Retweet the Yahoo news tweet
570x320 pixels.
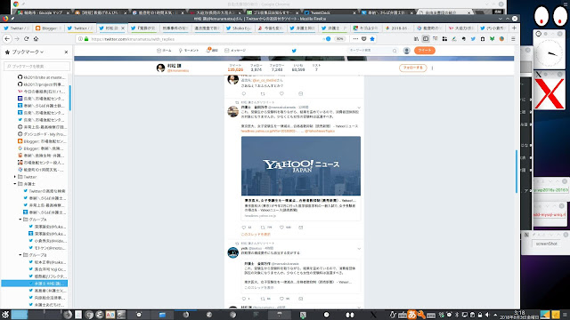pyautogui.click(x=263, y=228)
